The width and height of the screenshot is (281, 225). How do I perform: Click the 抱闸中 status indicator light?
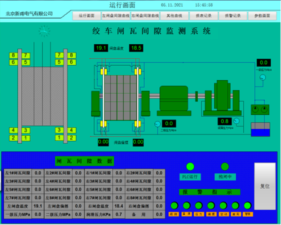(224, 167)
